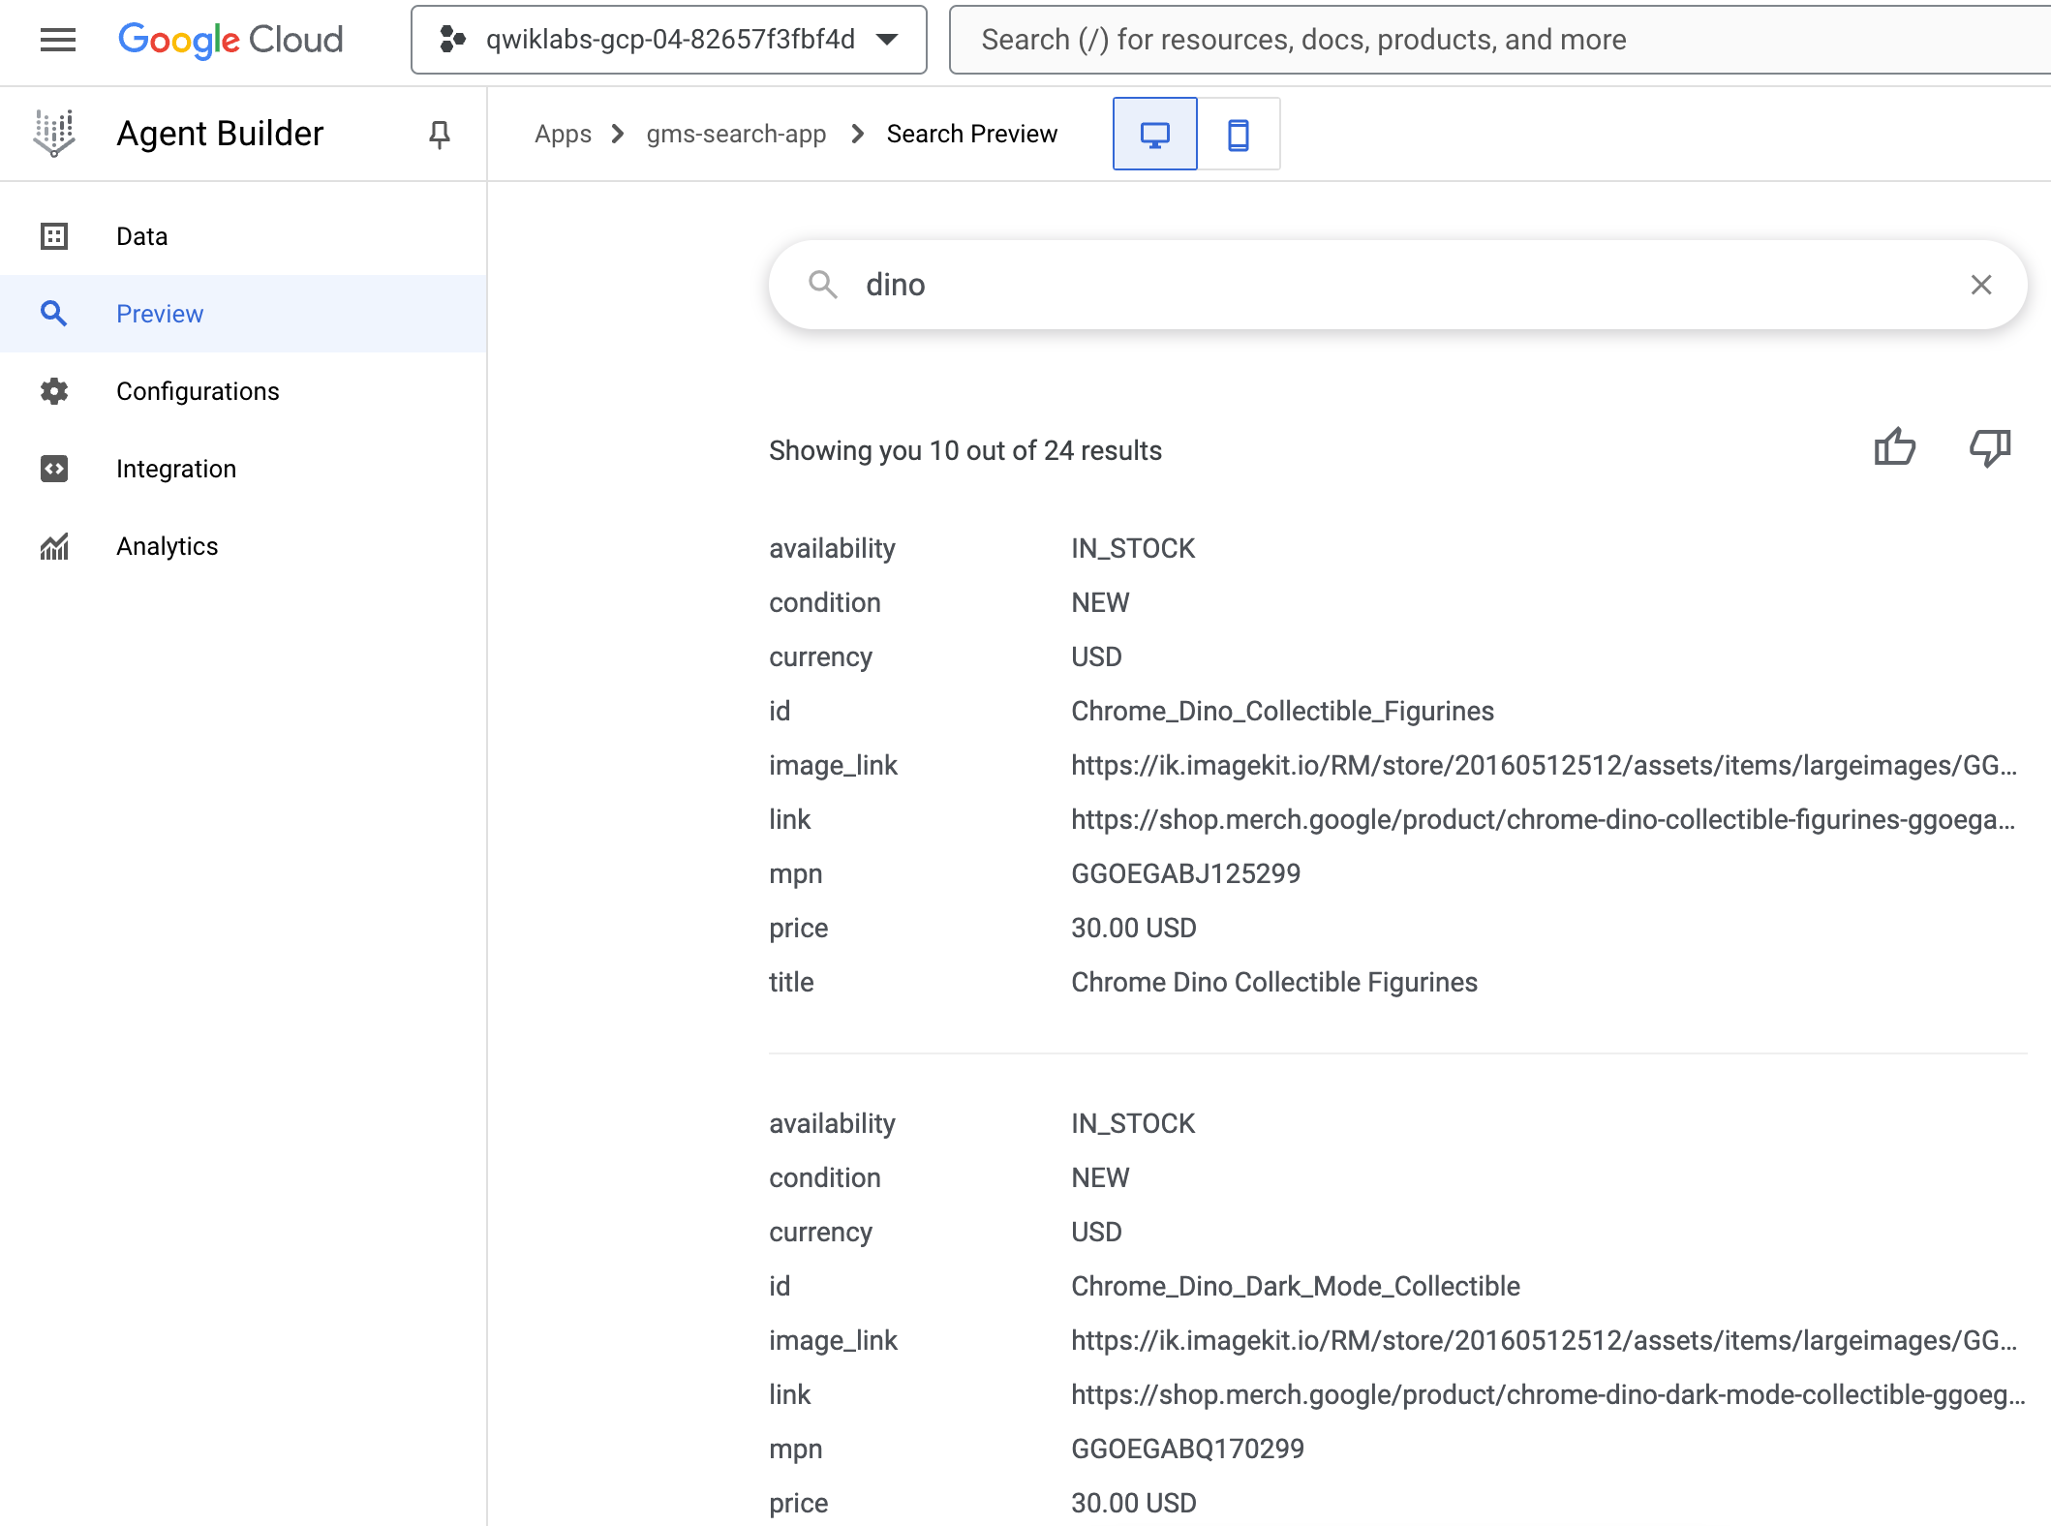Screen dimensions: 2051x1526
Task: Click the Chrome_Dino_Collectible_Figurines id value
Action: tap(1282, 711)
